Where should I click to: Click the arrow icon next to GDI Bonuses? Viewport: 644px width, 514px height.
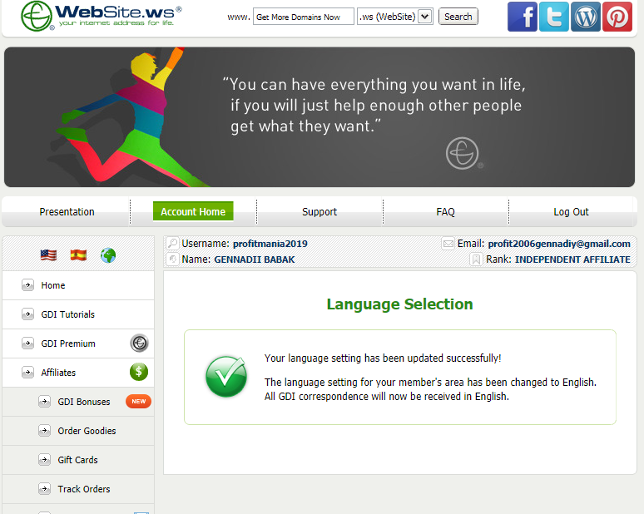(x=44, y=402)
